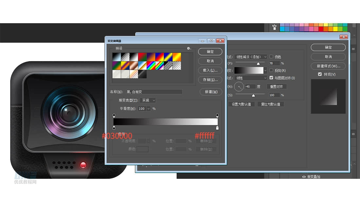Maximize the Gradient Editor window
Image resolution: width=360 pixels, height=202 pixels.
211,41
